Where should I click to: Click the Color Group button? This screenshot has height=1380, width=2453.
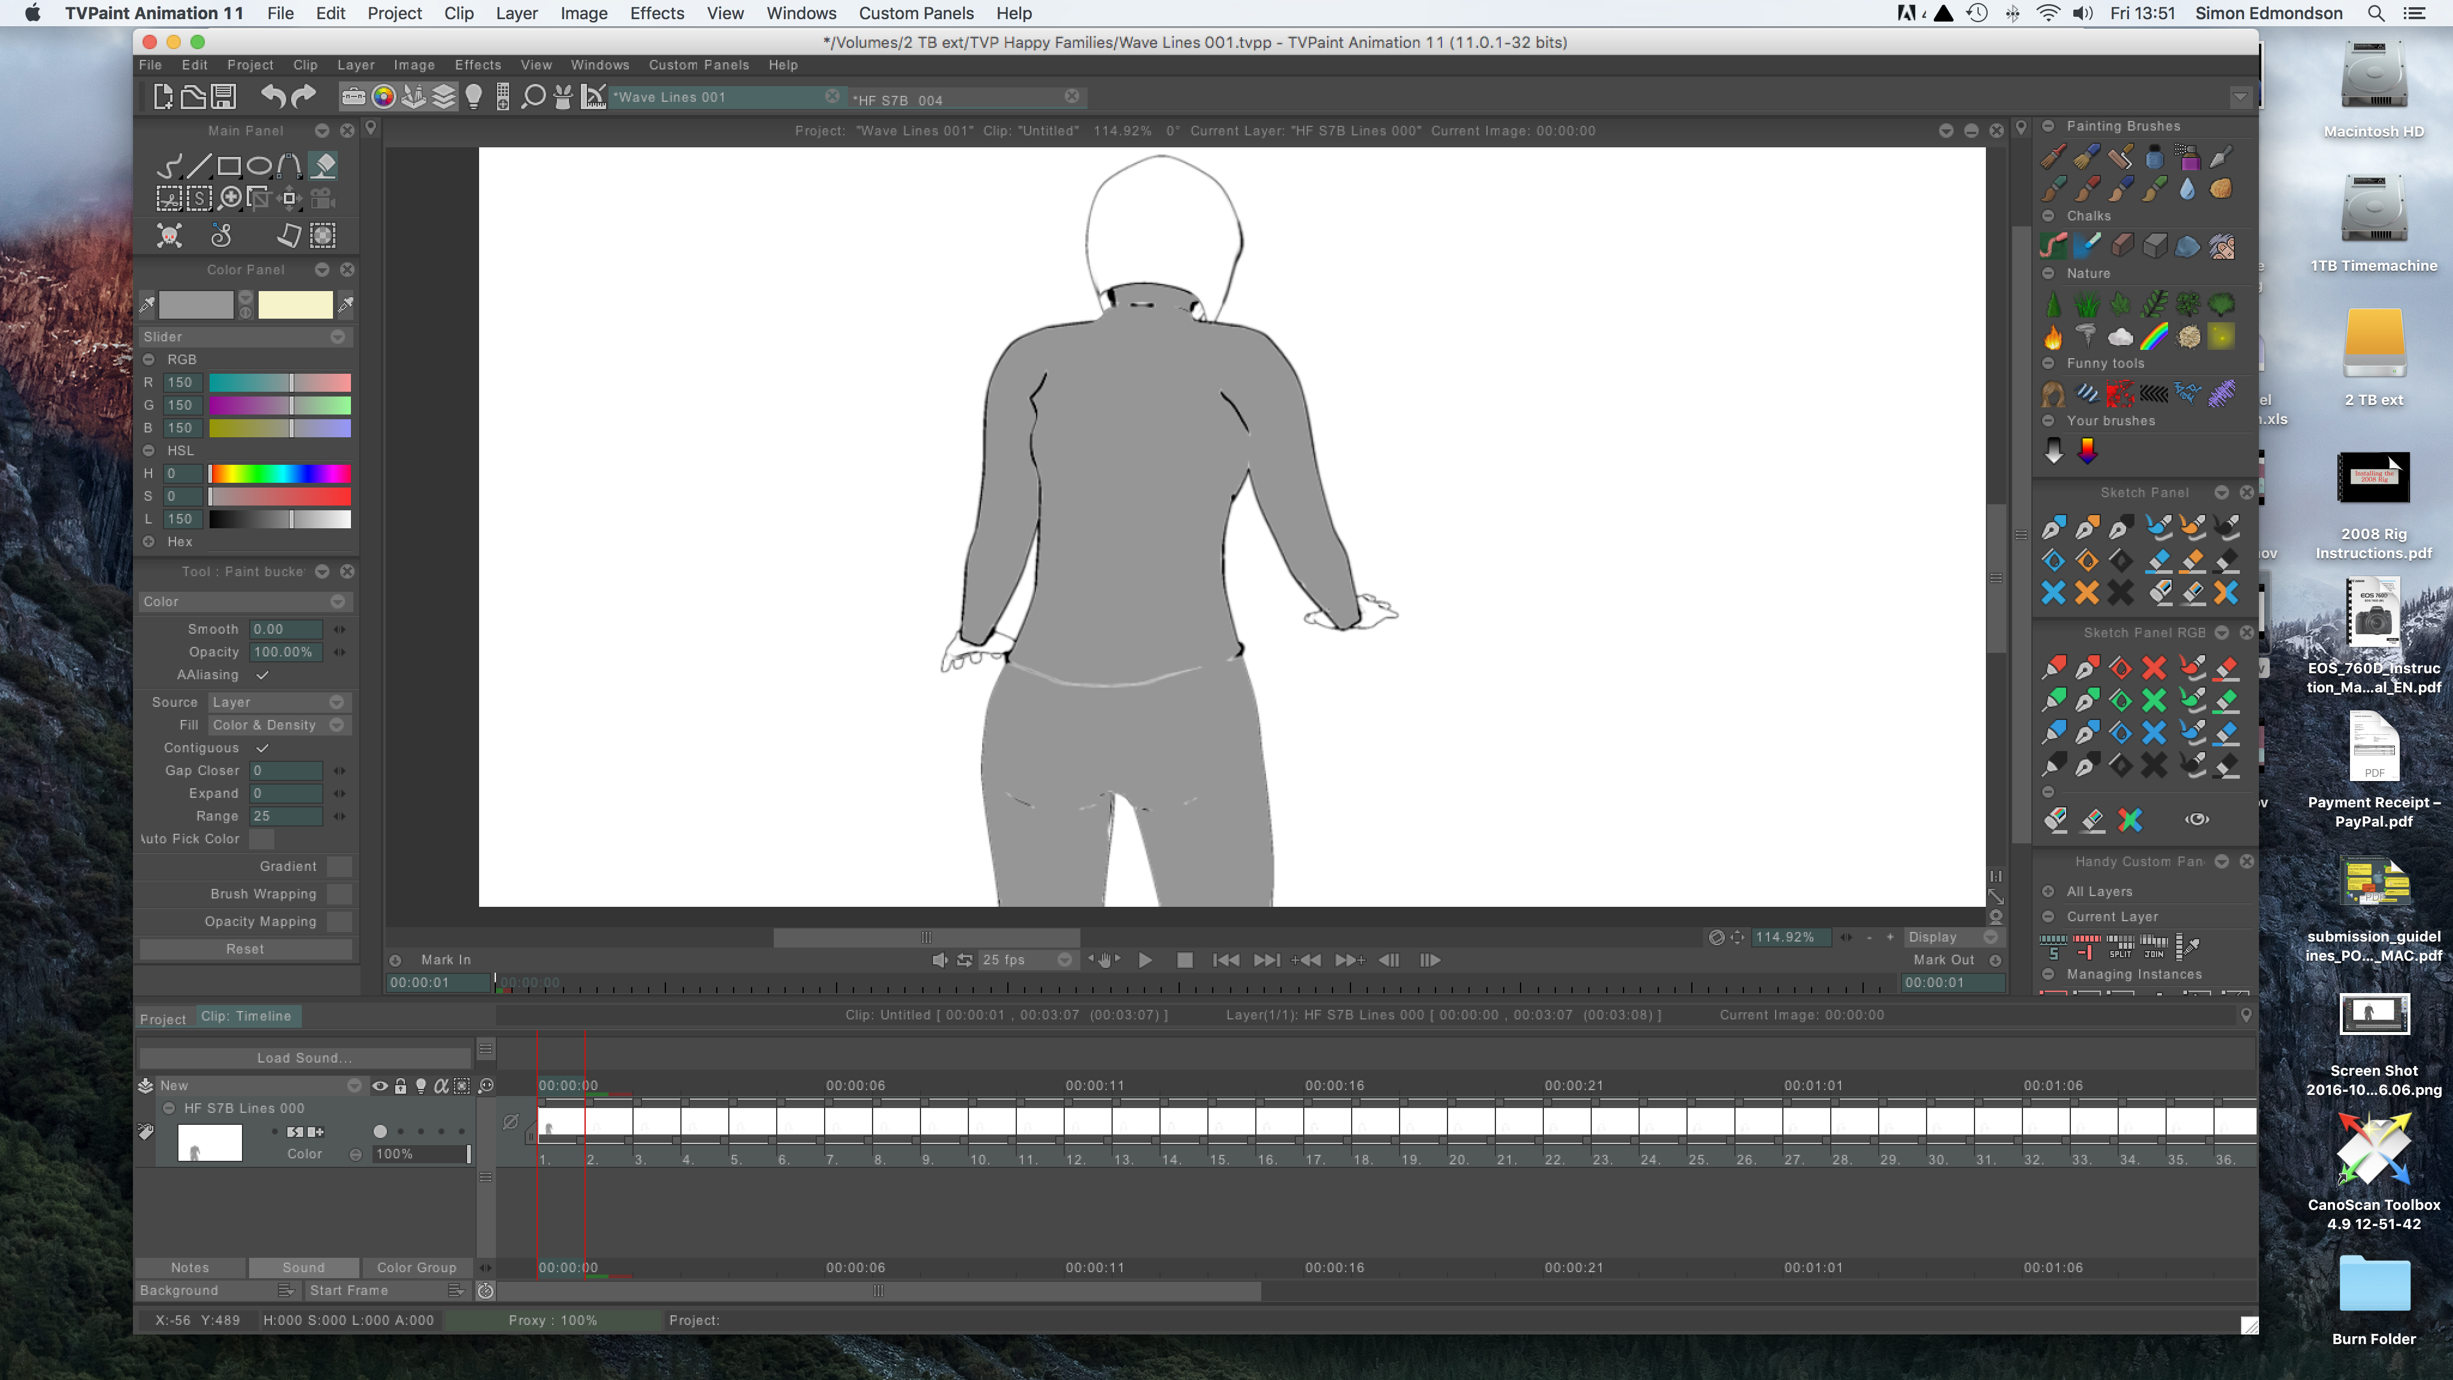pos(417,1267)
